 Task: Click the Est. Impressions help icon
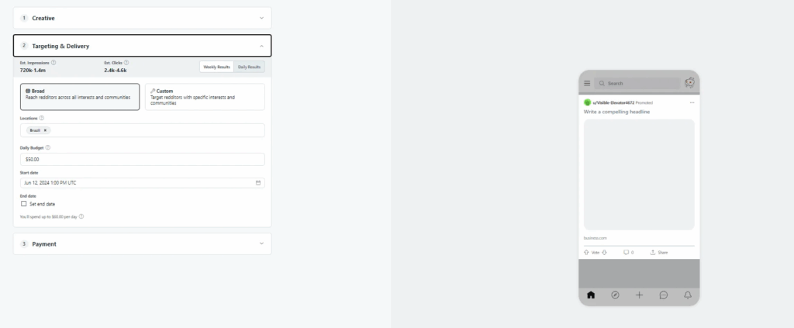[54, 63]
